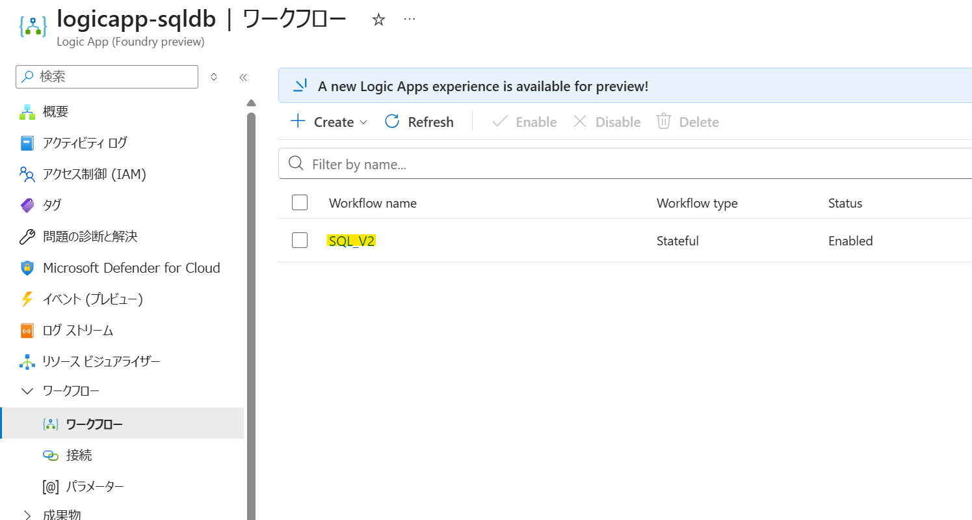Image resolution: width=972 pixels, height=520 pixels.
Task: Click the Stateful cell in the SQL_V2 row
Action: pyautogui.click(x=677, y=241)
